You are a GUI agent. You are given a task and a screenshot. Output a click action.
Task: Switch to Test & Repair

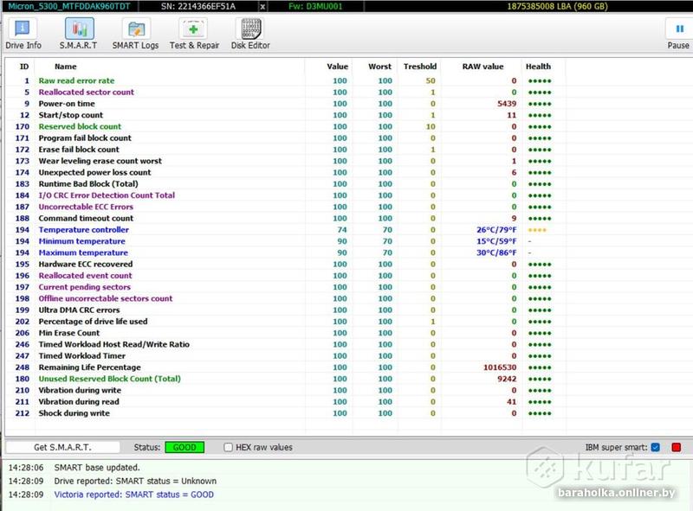point(194,35)
